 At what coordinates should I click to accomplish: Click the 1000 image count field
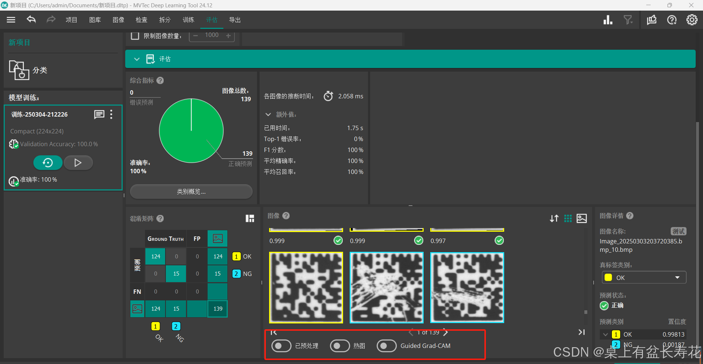click(212, 35)
